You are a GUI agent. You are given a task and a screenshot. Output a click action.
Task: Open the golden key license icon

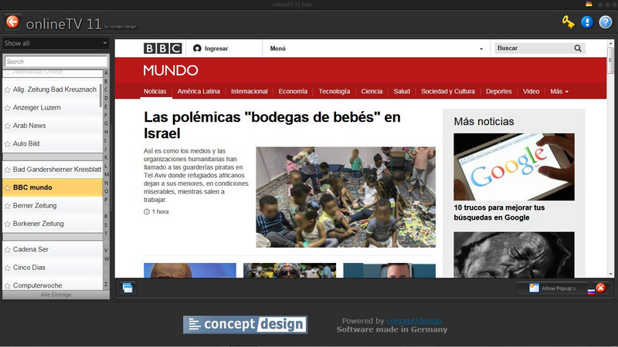coord(568,22)
